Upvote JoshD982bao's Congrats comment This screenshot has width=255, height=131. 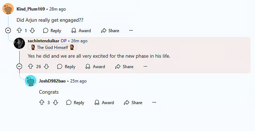pyautogui.click(x=42, y=102)
